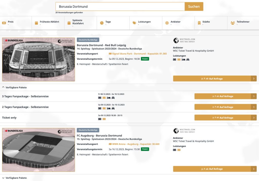Click the date 'Sa 09.12.2023, Beginn: 18:30'
Viewport: 259px width, 181px height.
124,59
